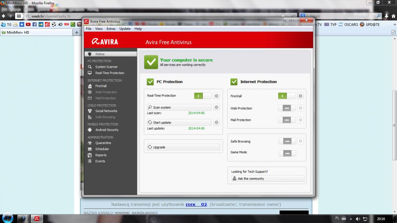Click Ask the community button
Viewport: 397px width, 223px height.
[x=268, y=178]
